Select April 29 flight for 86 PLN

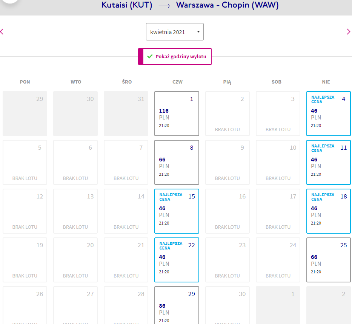click(177, 305)
